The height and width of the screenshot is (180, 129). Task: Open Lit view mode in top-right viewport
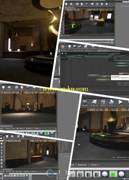pyautogui.click(x=75, y=10)
